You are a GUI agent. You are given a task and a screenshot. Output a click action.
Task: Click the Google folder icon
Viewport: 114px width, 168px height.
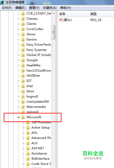click(x=23, y=60)
